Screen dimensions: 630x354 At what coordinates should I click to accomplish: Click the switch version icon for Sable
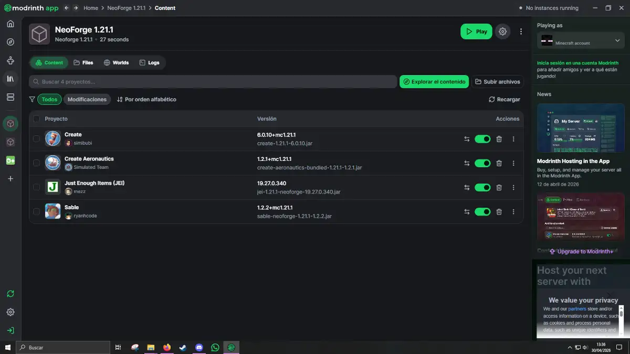pyautogui.click(x=467, y=212)
